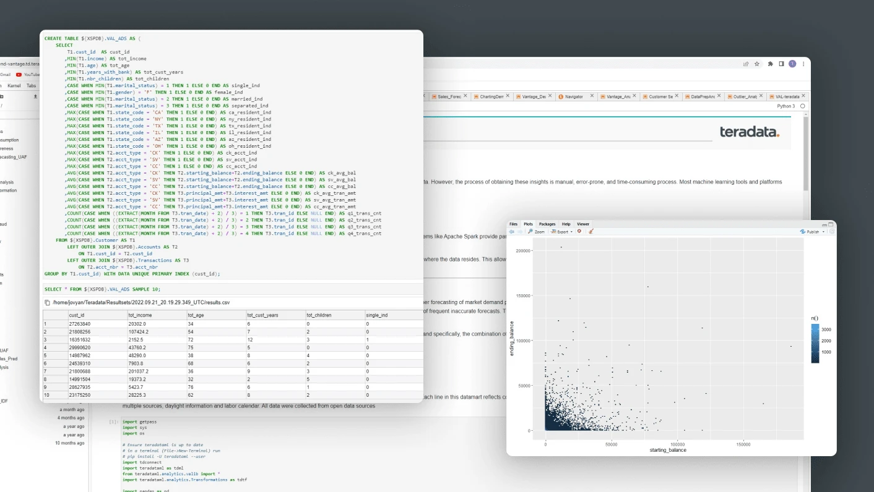
Task: Click the Python 3 kernel name
Action: tap(786, 106)
